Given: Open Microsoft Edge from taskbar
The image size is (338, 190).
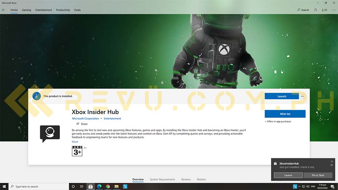Looking at the screenshot, I should 99,187.
